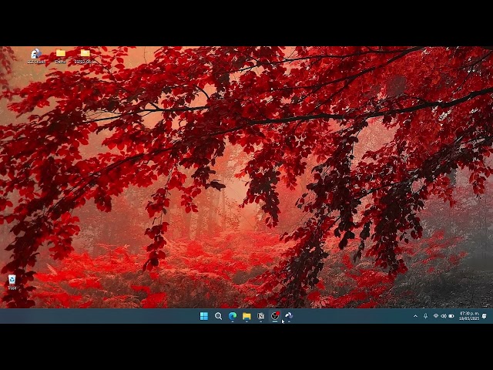This screenshot has height=370, width=493.
Task: Expand hidden system tray icons chevron
Action: click(415, 316)
